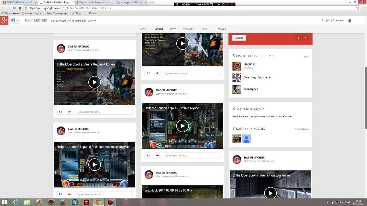Screen dimensions: 367x206
Task: Open the 'YouTube' profile tab
Action: [188, 29]
